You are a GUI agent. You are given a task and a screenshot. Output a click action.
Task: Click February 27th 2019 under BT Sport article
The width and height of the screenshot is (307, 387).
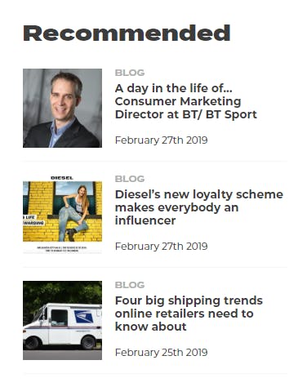[x=162, y=140]
